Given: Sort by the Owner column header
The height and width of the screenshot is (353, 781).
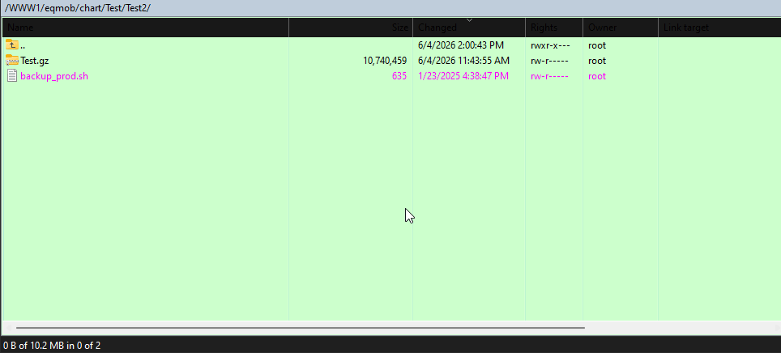Looking at the screenshot, I should point(621,28).
